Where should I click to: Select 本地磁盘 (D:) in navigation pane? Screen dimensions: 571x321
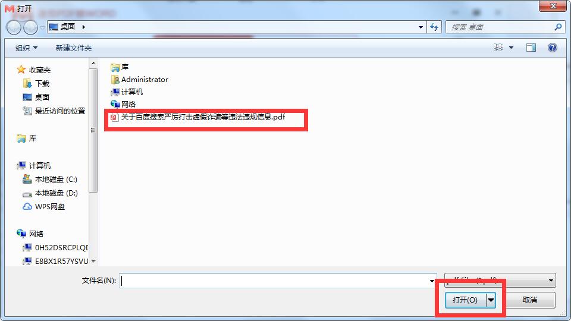click(50, 193)
